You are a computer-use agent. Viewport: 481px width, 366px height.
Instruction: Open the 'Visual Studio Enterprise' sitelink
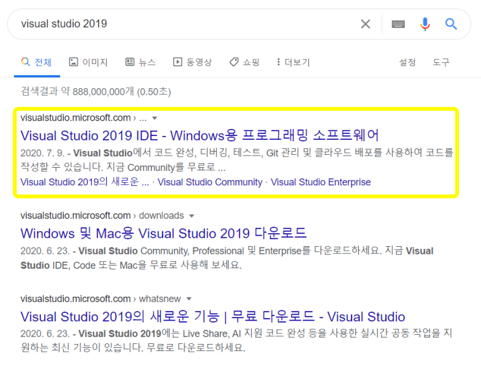click(320, 182)
